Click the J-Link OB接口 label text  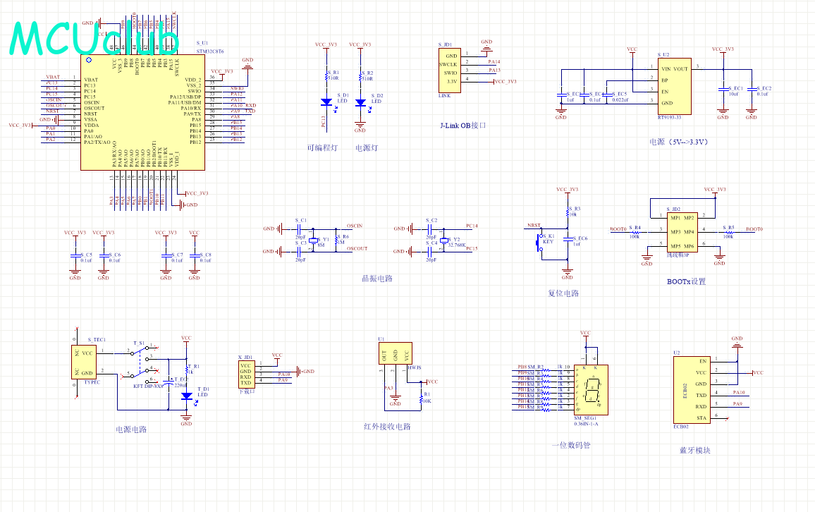pos(463,126)
